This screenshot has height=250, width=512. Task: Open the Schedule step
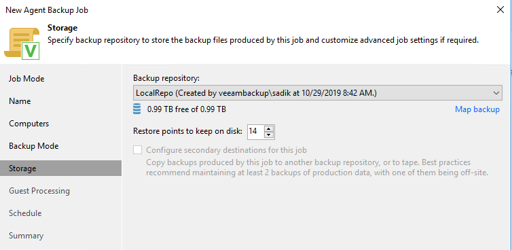tap(25, 213)
